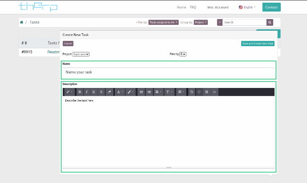This screenshot has width=307, height=183.
Task: Open the Test Account menu
Action: pos(218,7)
